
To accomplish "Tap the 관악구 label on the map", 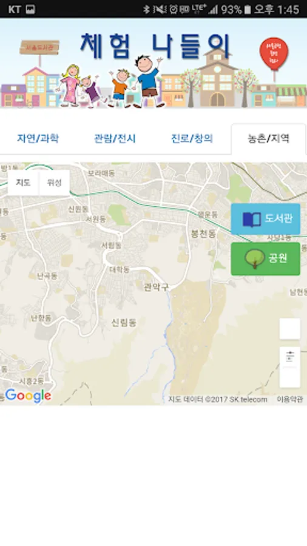I will pyautogui.click(x=157, y=288).
